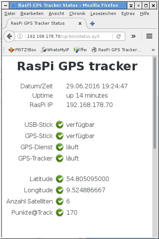Image resolution: width=159 pixels, height=239 pixels.
Task: Open the Bearbeiten menu
Action: click(x=32, y=13)
